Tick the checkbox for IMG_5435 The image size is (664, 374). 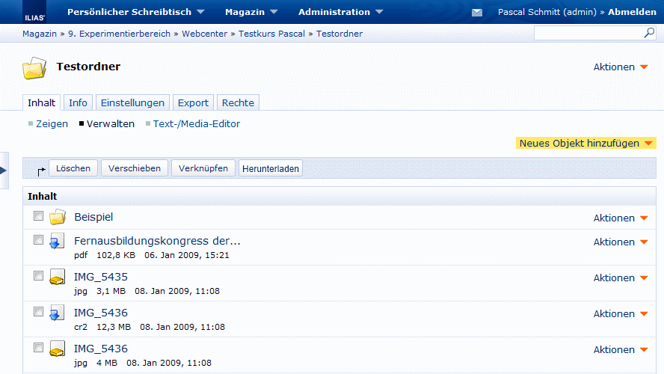(x=38, y=276)
